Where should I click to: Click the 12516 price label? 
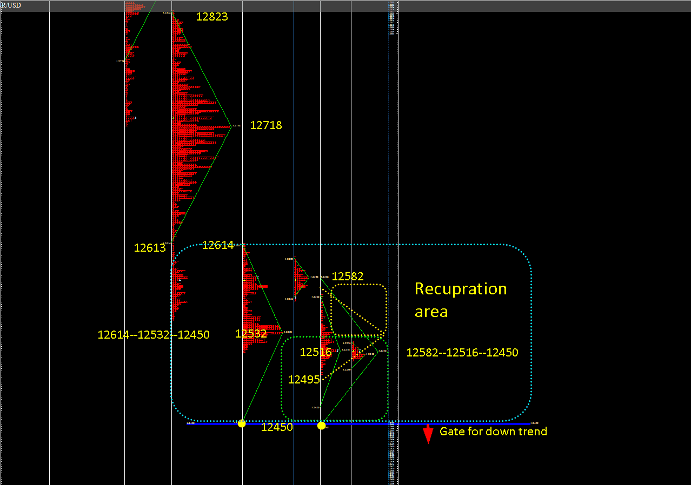[316, 352]
